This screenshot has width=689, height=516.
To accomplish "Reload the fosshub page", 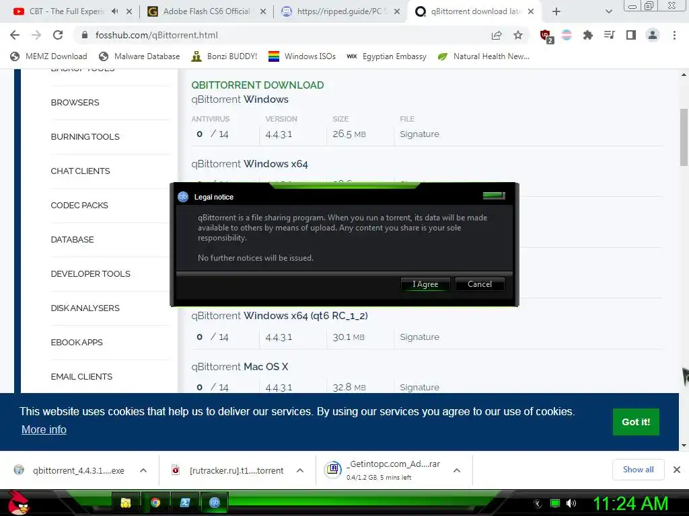I will click(58, 35).
